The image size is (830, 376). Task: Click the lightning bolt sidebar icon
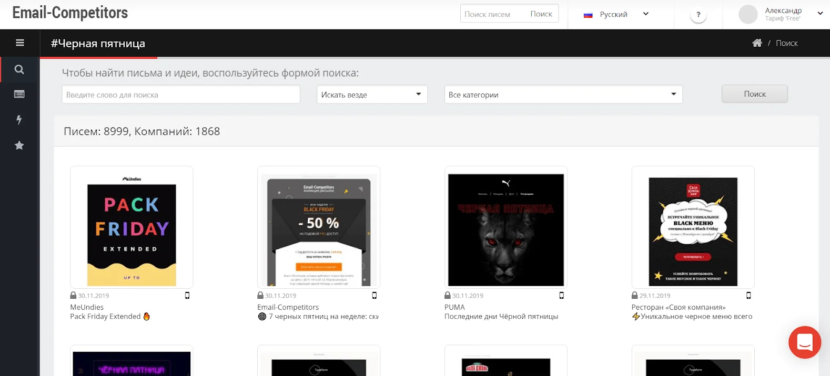(x=19, y=120)
